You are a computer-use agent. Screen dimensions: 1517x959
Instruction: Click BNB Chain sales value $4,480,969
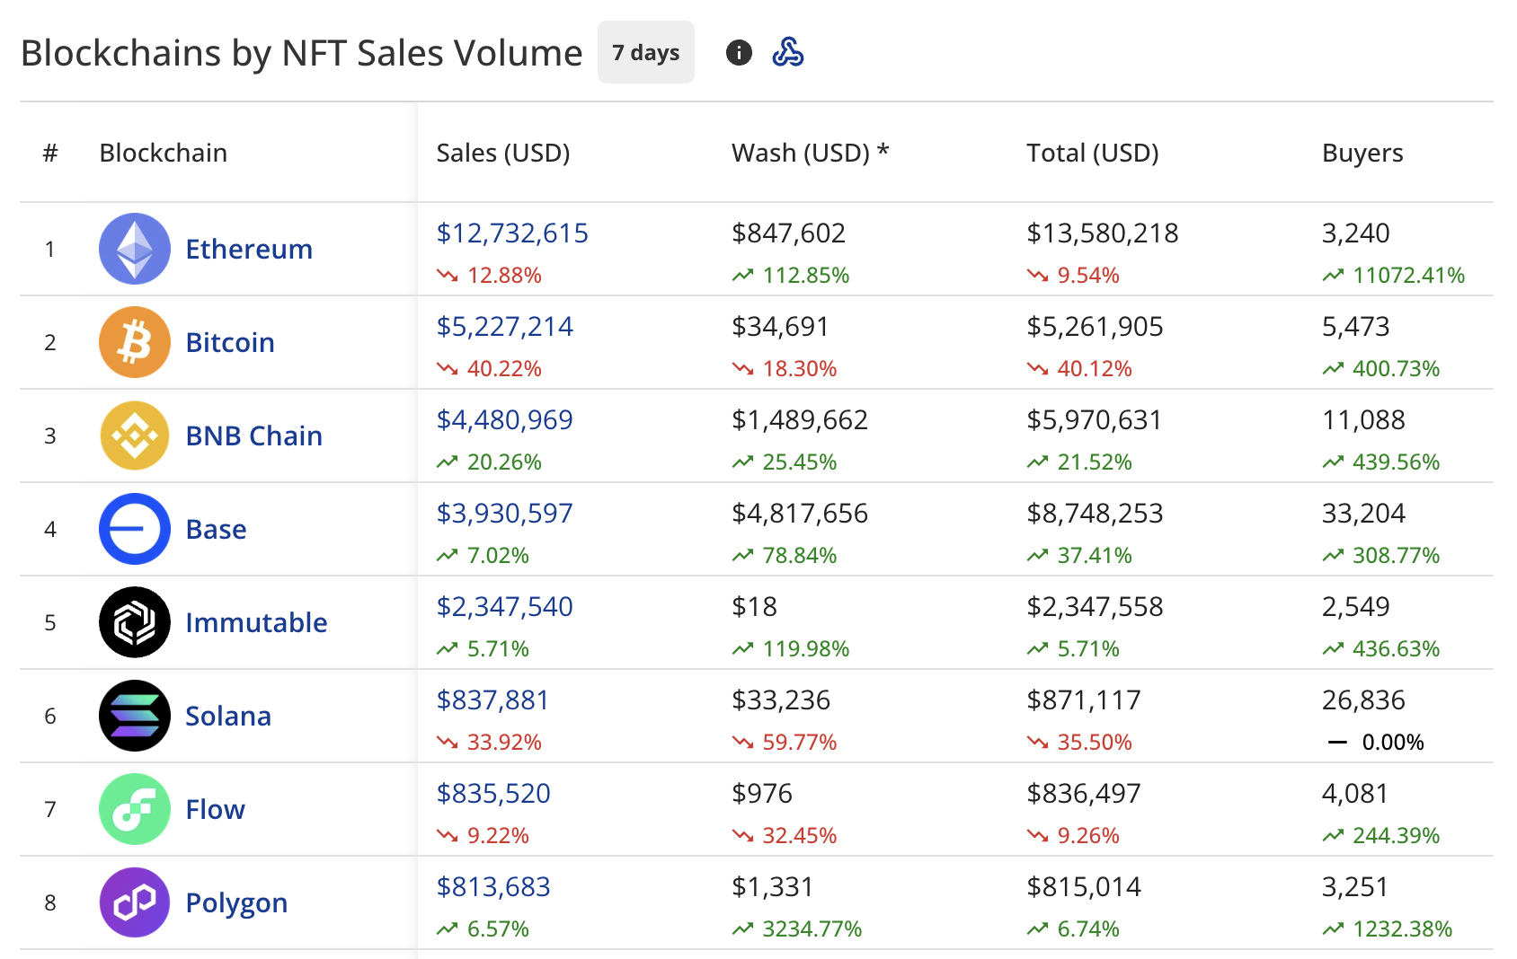pos(505,420)
